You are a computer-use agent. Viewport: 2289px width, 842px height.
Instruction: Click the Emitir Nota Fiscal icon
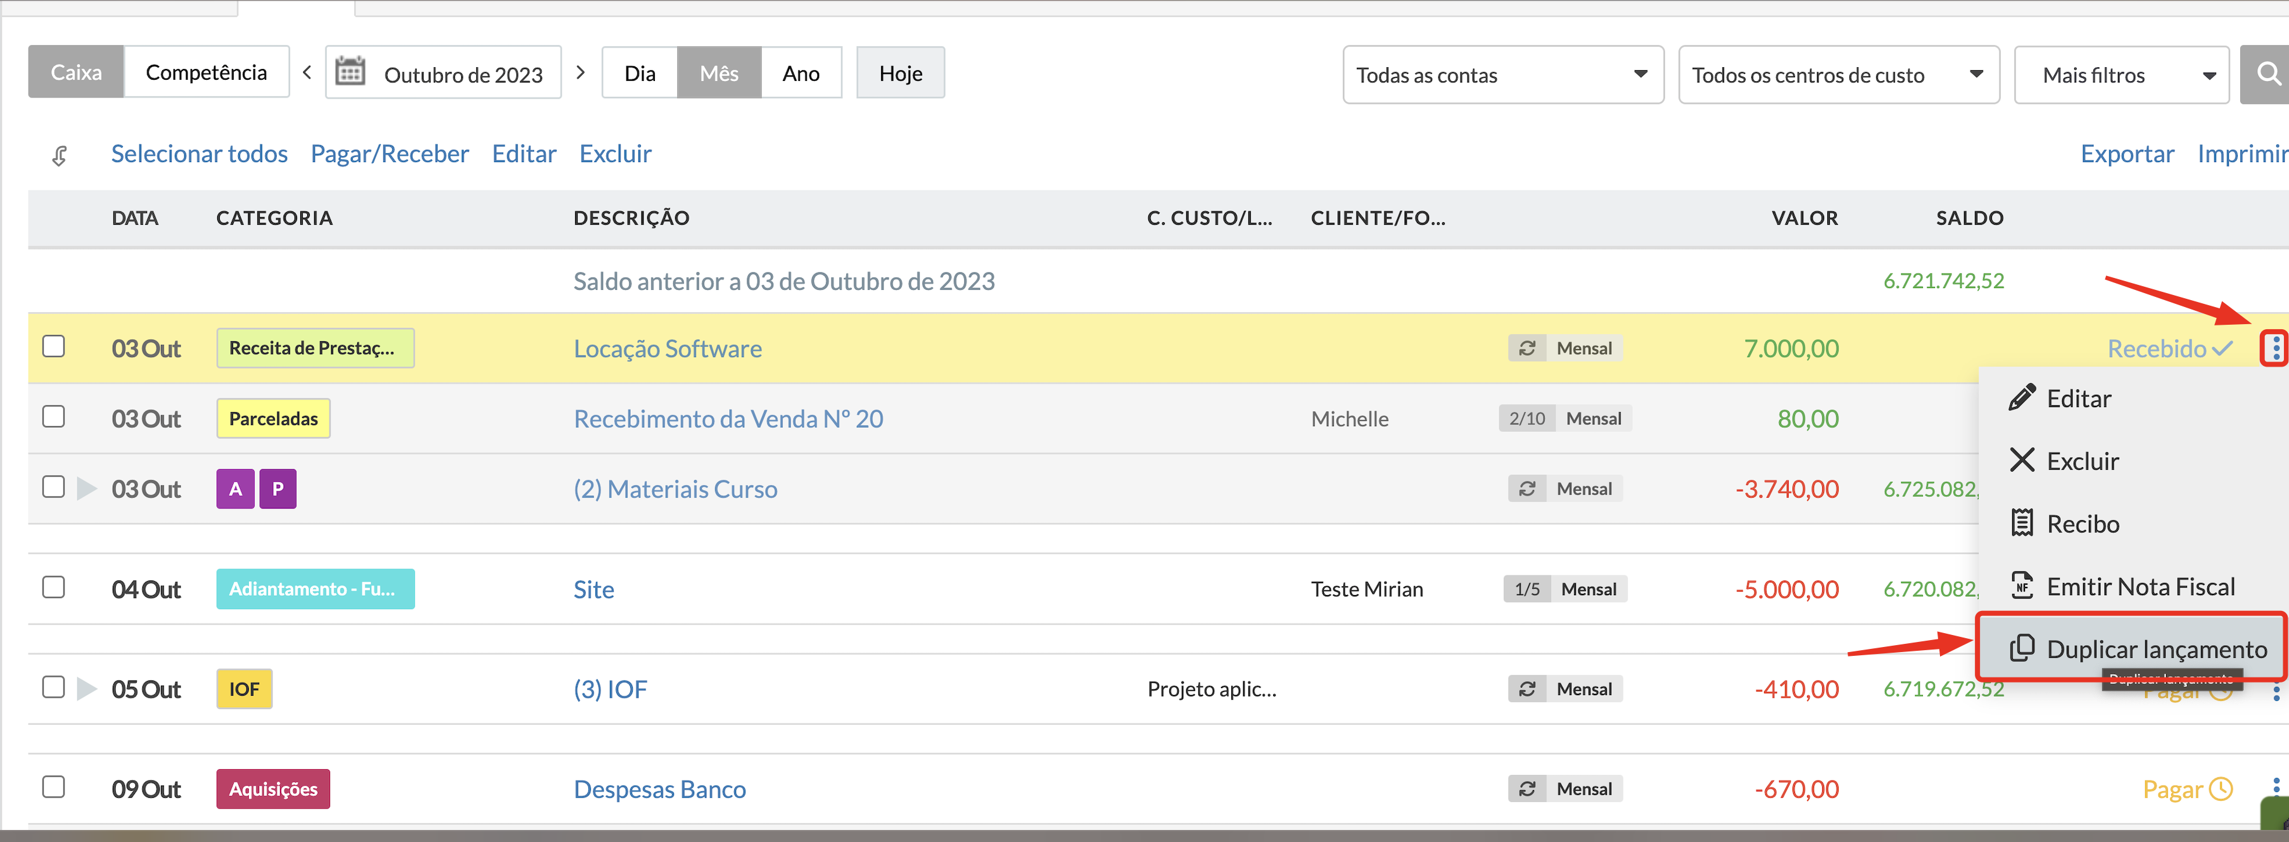click(2022, 586)
